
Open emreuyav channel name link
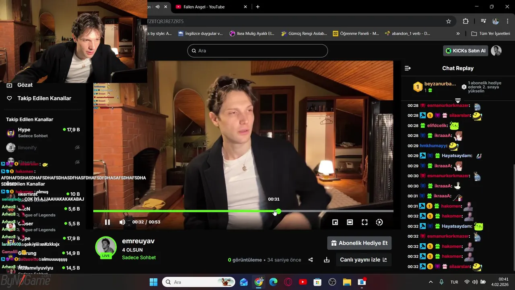point(138,241)
